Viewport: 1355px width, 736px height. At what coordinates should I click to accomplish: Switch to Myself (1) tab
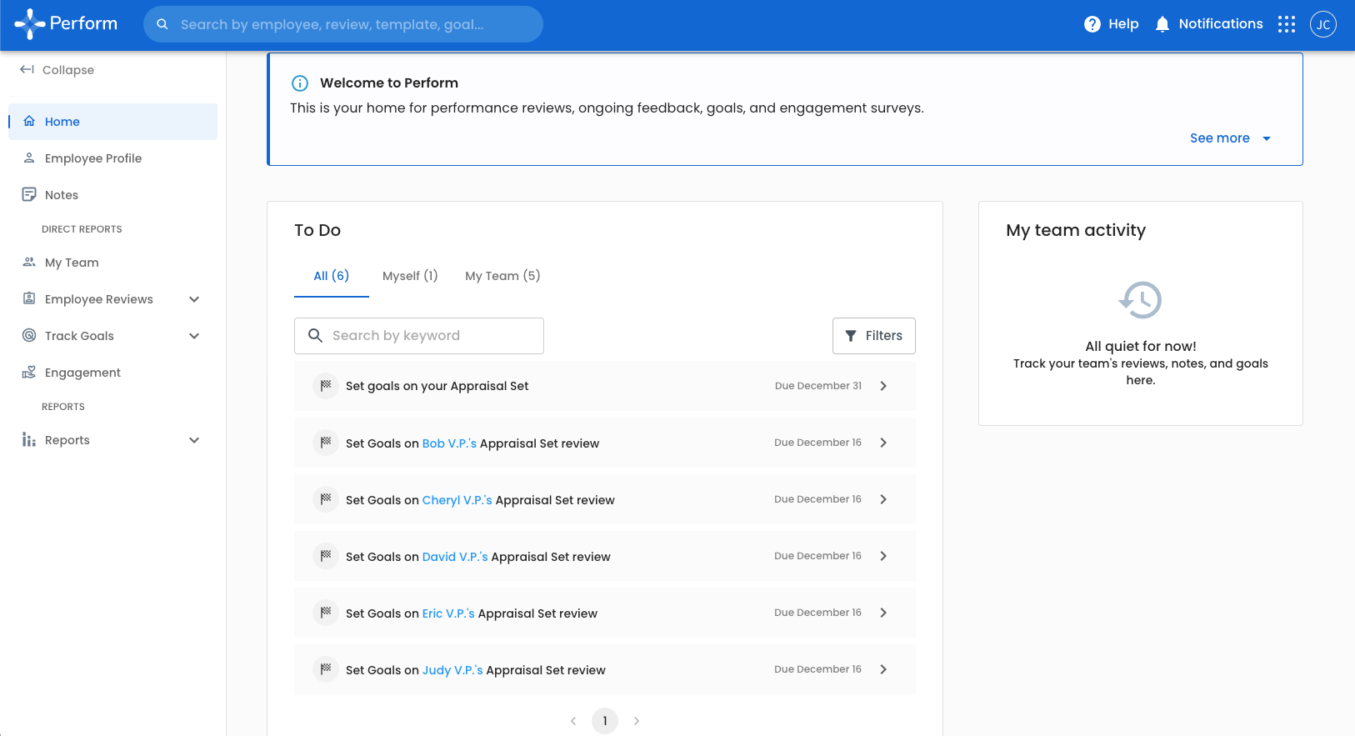pos(410,276)
